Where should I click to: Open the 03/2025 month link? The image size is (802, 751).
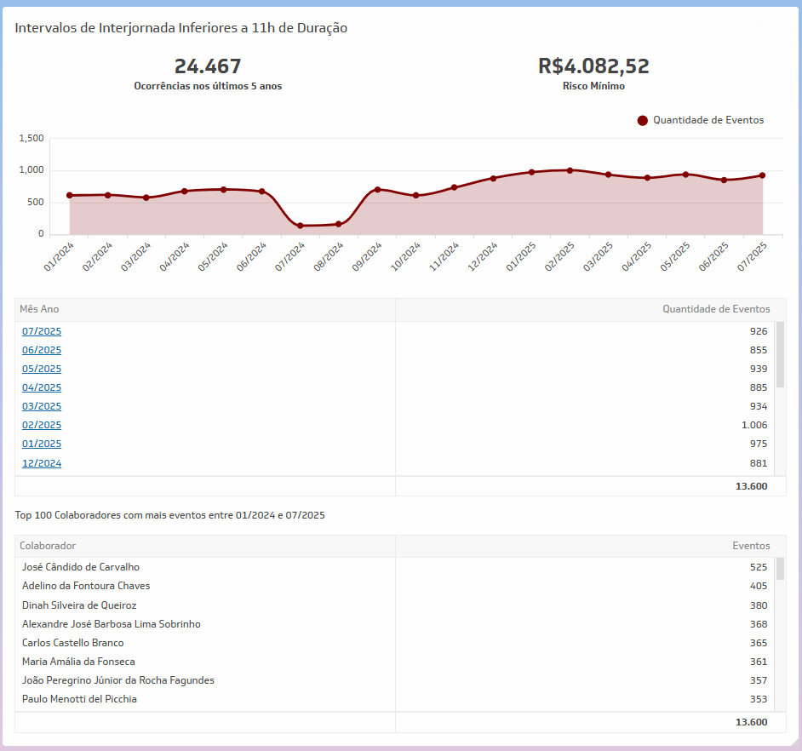(42, 406)
